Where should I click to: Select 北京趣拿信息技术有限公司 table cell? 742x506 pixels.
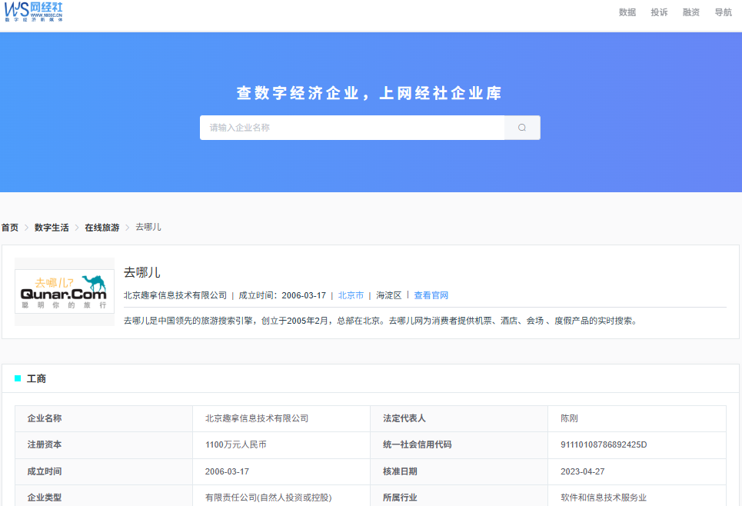pyautogui.click(x=281, y=418)
